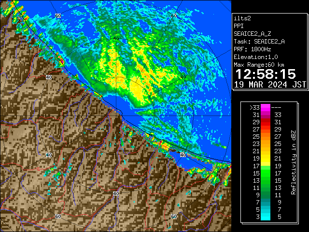309x232 pixels.
Task: Click the '>33' legend value
Action: tap(254, 108)
